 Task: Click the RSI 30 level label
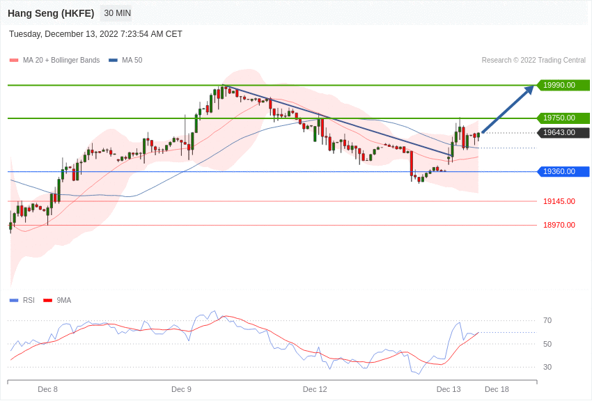[547, 367]
